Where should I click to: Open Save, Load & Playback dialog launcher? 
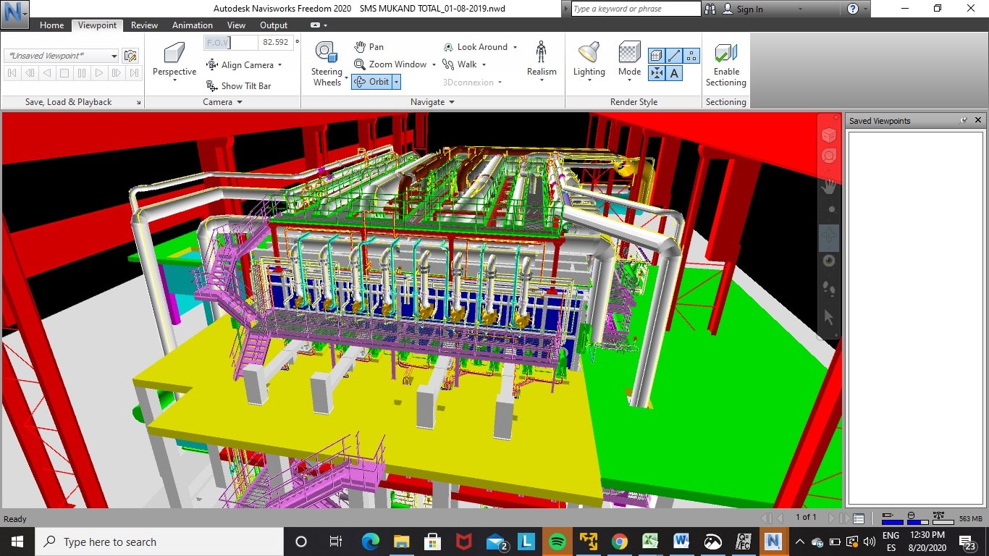tap(138, 103)
